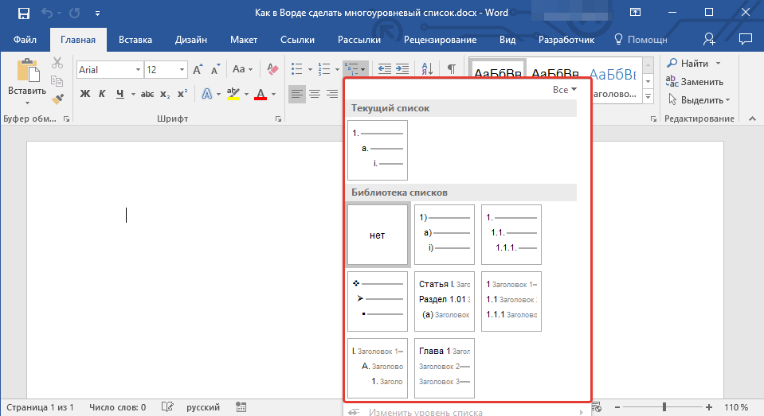Viewport: 764px width, 416px height.
Task: Clear all formatting with eraser icon
Action: tap(273, 70)
